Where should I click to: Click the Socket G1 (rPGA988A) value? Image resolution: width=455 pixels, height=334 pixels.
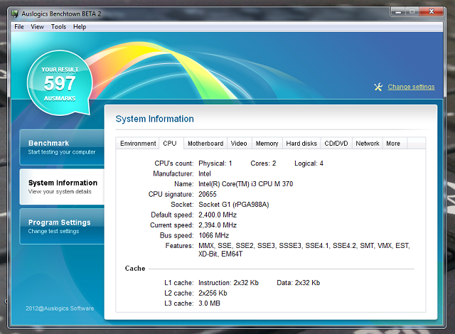click(234, 205)
